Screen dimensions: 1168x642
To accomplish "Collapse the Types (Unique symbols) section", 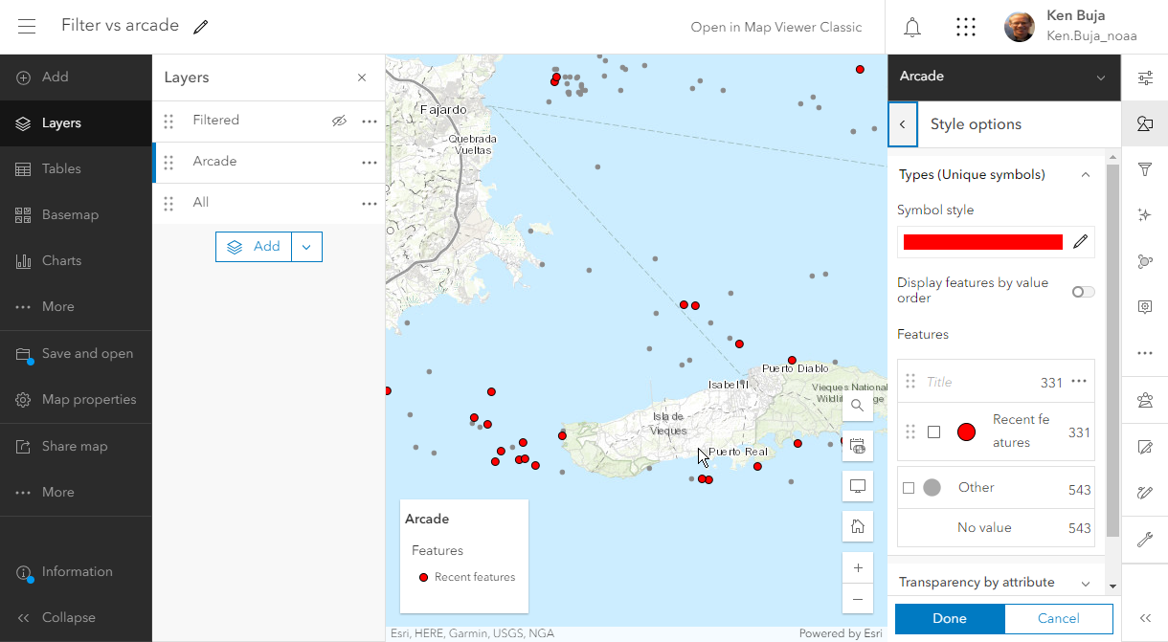I will [x=1085, y=174].
